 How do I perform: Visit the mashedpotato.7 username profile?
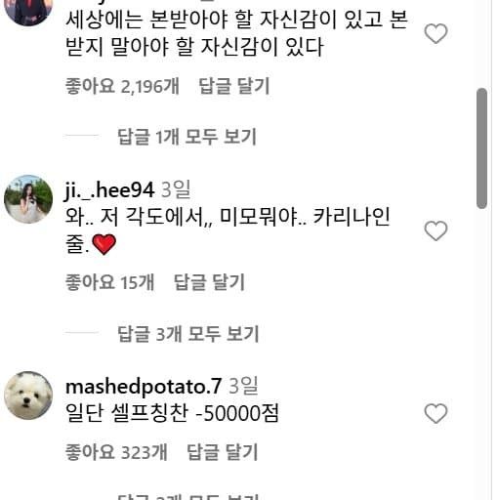144,387
